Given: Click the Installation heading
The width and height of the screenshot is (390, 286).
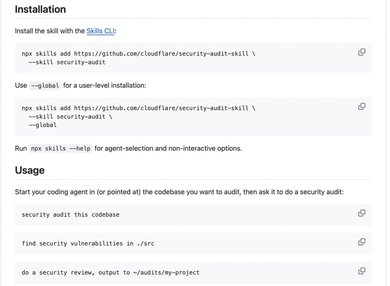Looking at the screenshot, I should pos(40,9).
